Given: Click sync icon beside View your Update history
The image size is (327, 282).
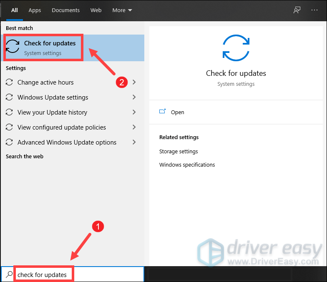Looking at the screenshot, I should 9,112.
